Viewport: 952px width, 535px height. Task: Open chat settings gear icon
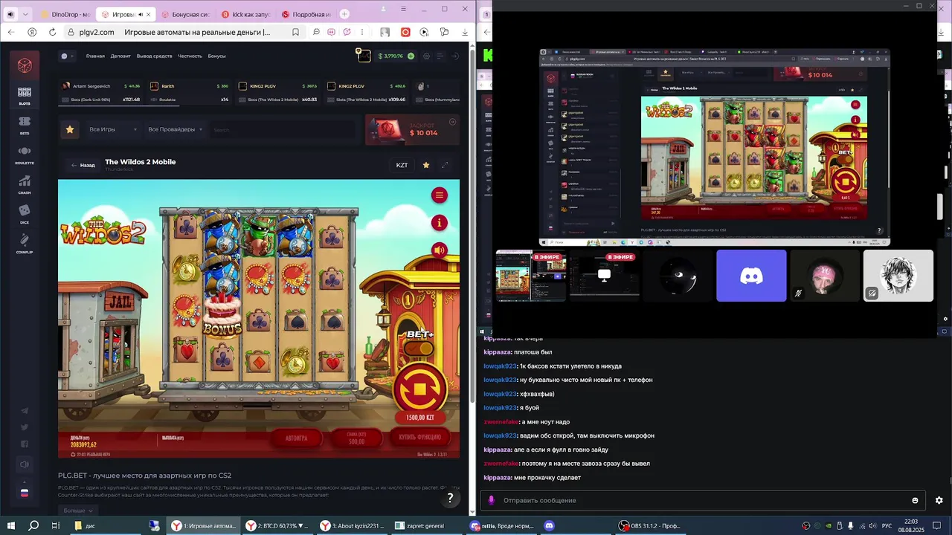(939, 500)
